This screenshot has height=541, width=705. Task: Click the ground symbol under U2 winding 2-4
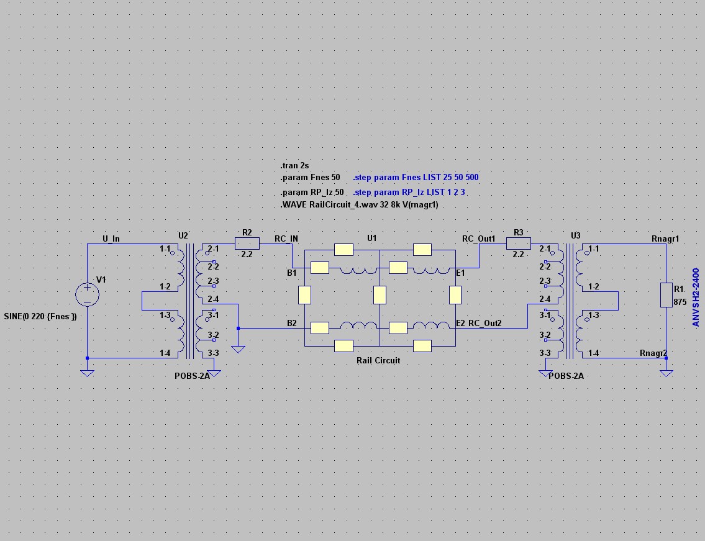click(x=238, y=349)
